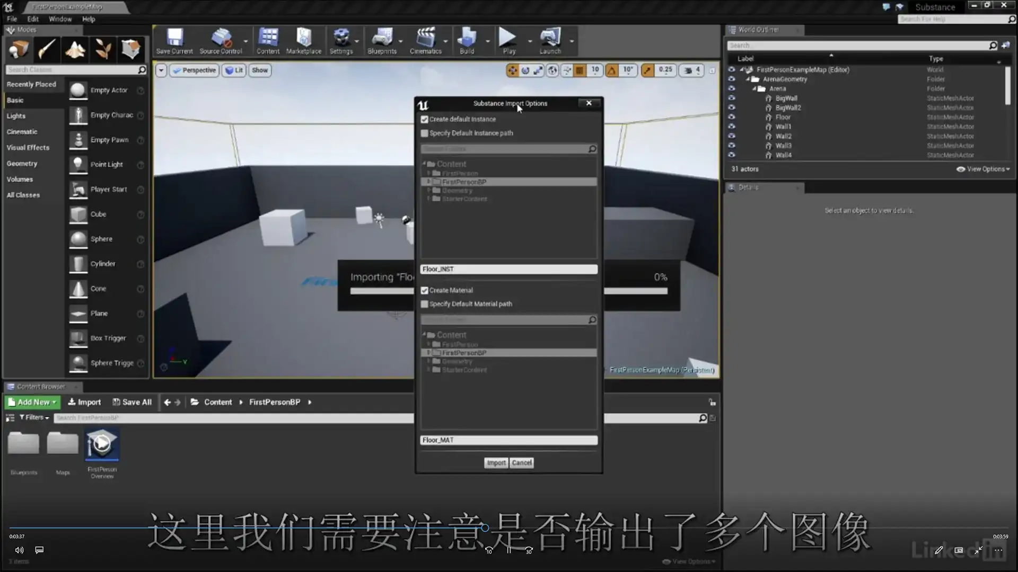Enable Specify Default Material path
1018x572 pixels.
pyautogui.click(x=424, y=304)
